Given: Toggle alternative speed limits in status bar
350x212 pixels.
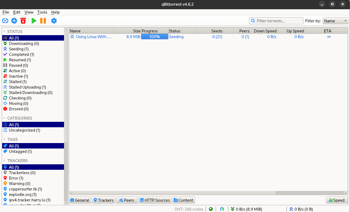Looking at the screenshot, I should (x=222, y=209).
